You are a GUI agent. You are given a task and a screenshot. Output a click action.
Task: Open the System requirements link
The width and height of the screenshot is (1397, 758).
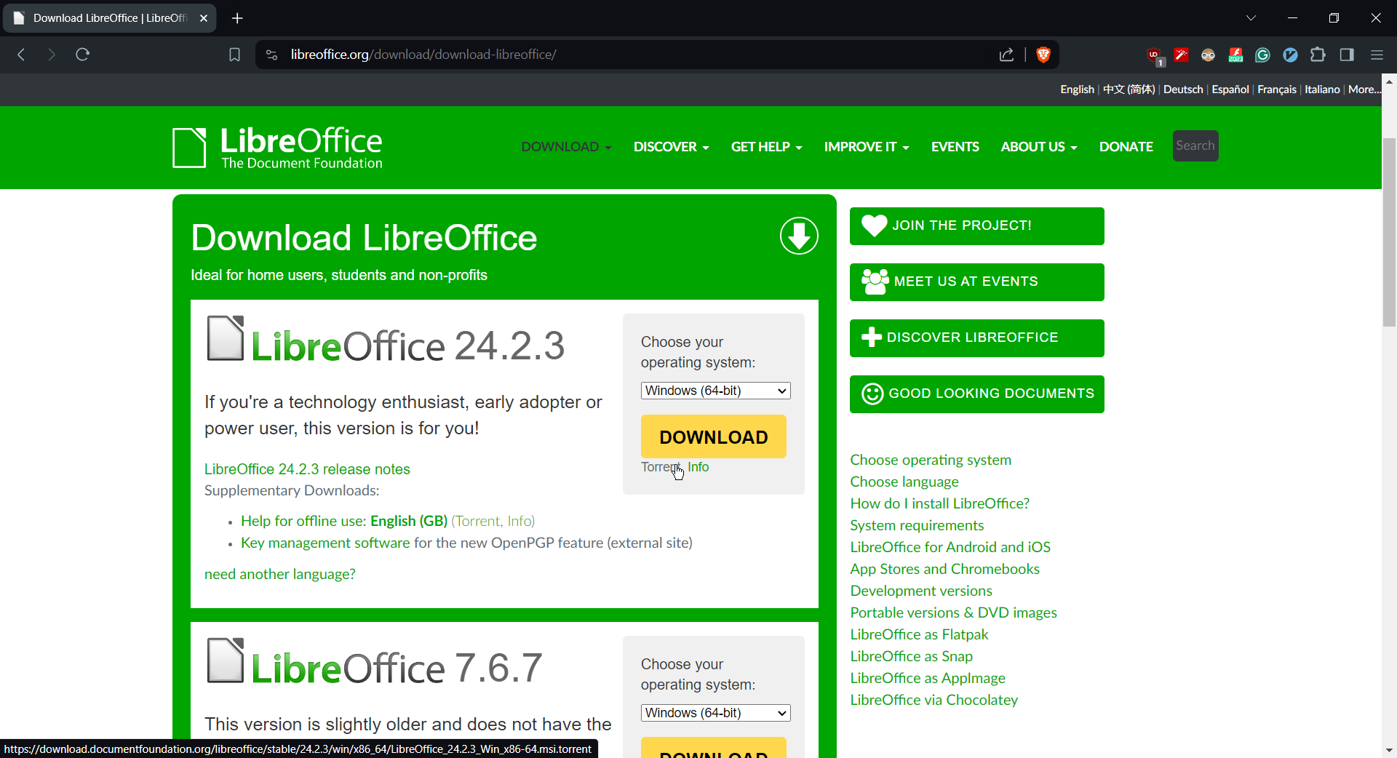click(x=917, y=525)
